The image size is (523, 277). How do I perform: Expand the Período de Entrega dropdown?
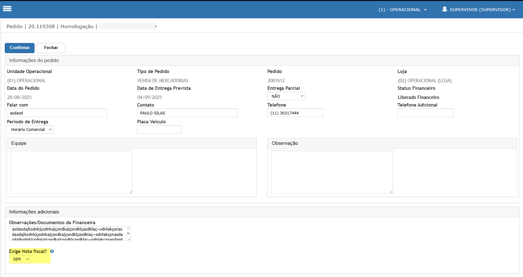point(30,130)
